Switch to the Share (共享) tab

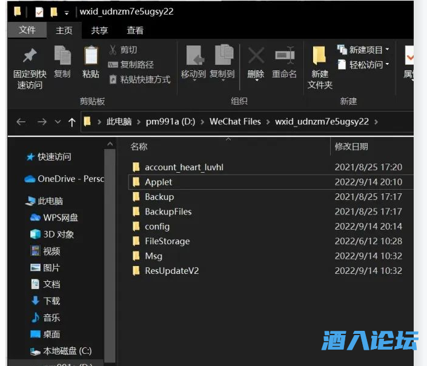99,30
